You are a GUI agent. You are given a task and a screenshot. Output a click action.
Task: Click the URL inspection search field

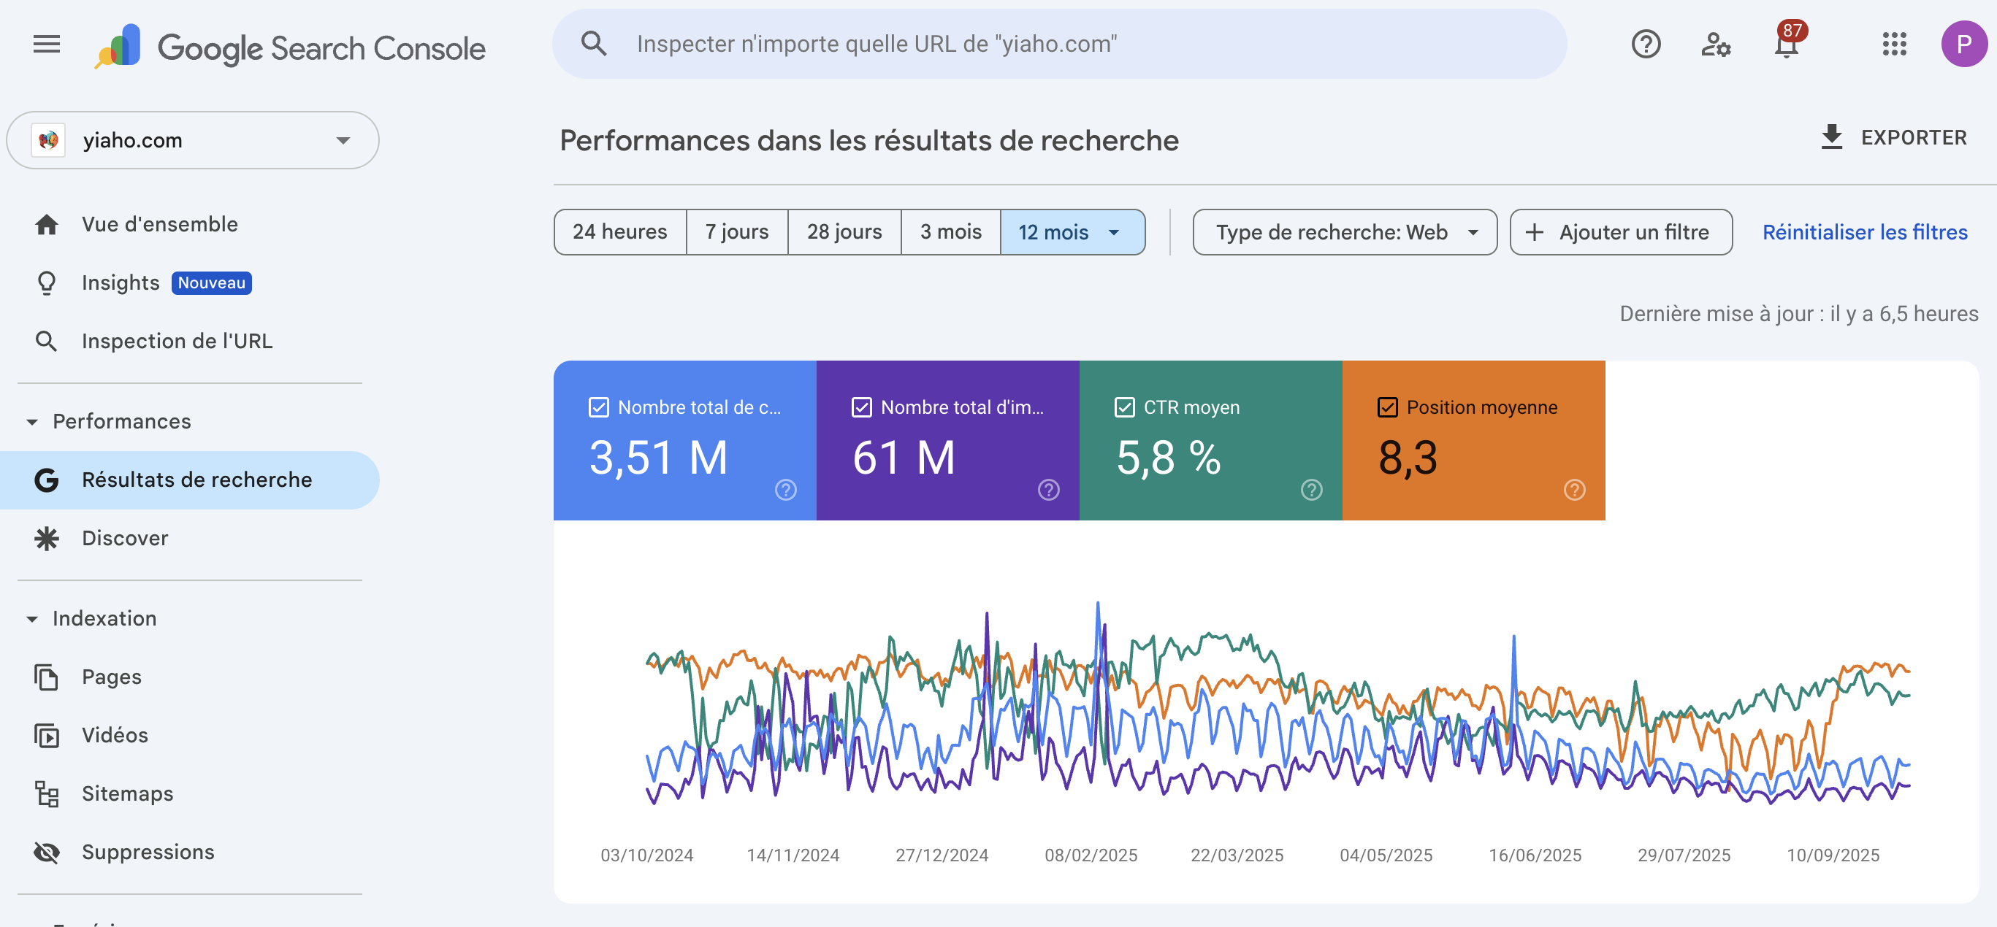pos(1058,44)
